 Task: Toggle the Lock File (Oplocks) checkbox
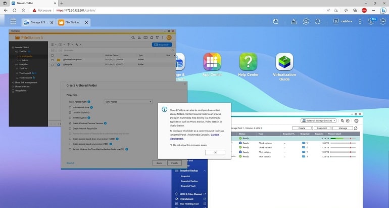click(70, 112)
